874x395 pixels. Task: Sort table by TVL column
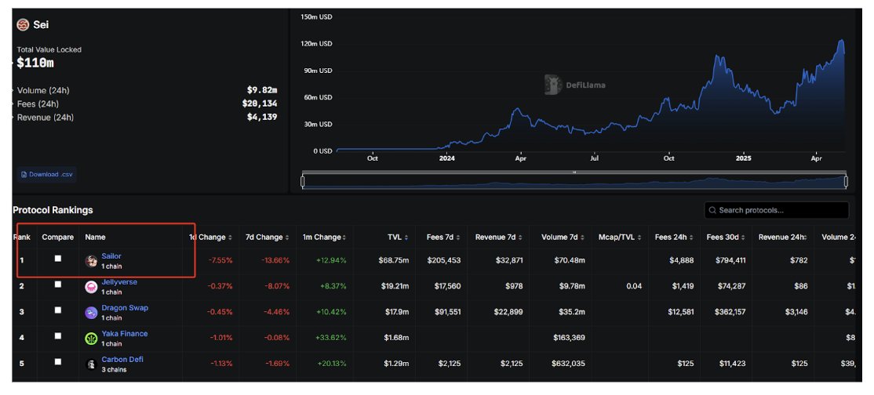click(x=398, y=237)
